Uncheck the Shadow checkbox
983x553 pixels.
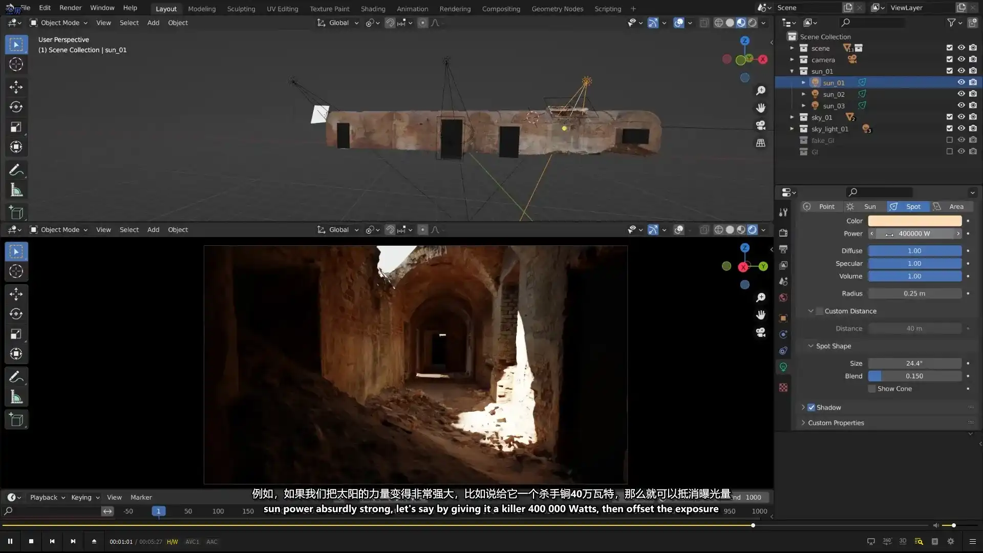811,408
